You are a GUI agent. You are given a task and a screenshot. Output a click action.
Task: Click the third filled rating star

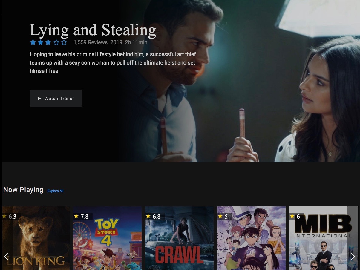coord(48,42)
